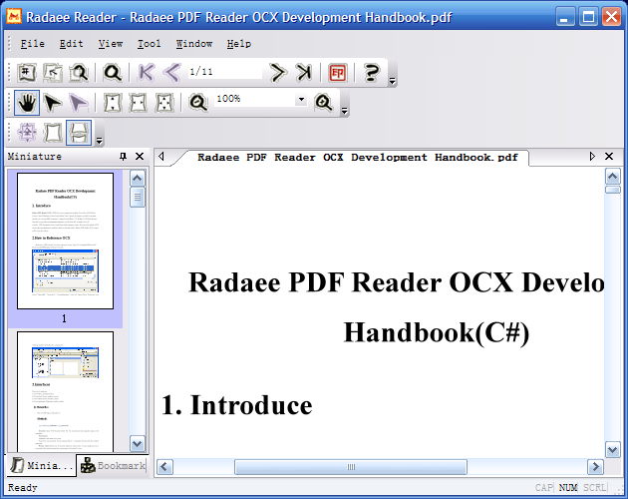Click the document vertical scroll down arrow
Viewport: 628px width, 499px height.
(613, 450)
